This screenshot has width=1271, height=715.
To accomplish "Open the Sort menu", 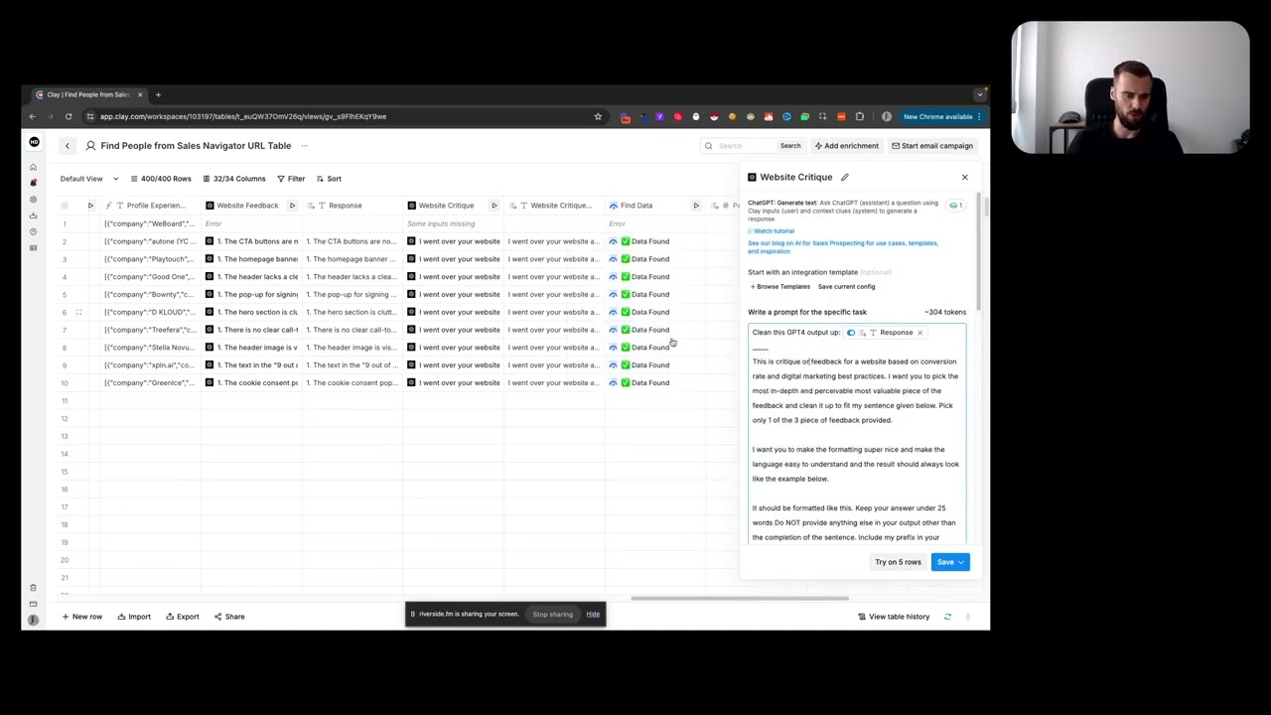I will (329, 179).
